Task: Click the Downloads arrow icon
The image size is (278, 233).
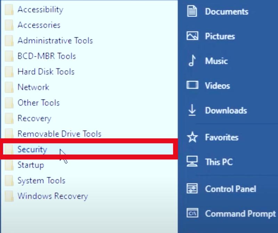Action: [x=192, y=110]
